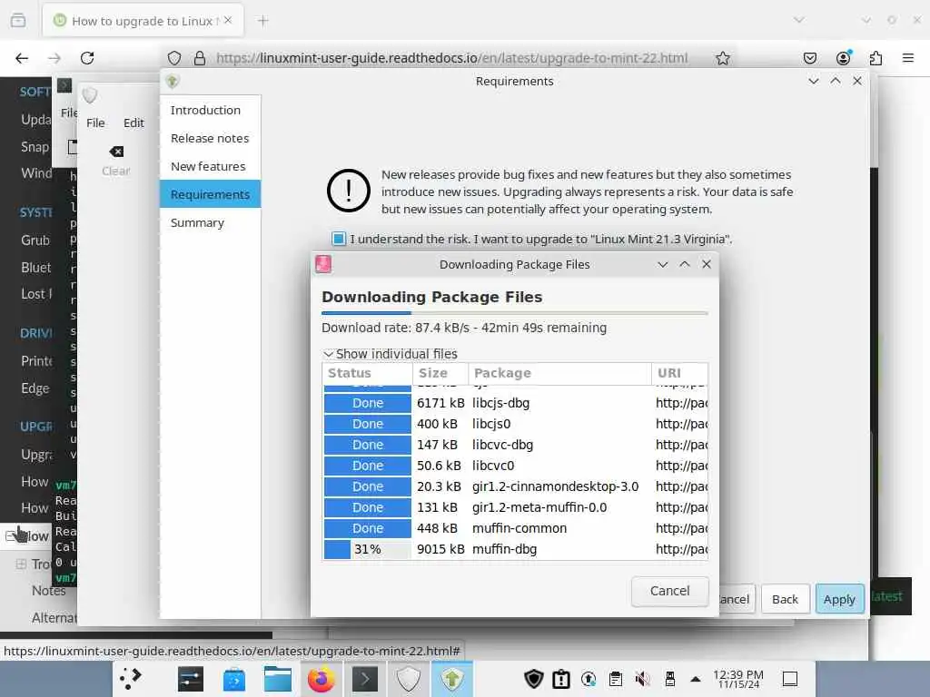
Task: Open the system settings mixer icon on taskbar
Action: click(191, 679)
